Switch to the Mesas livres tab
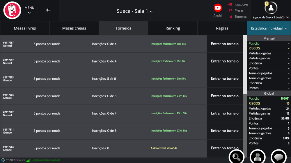The image size is (291, 163). click(x=25, y=28)
